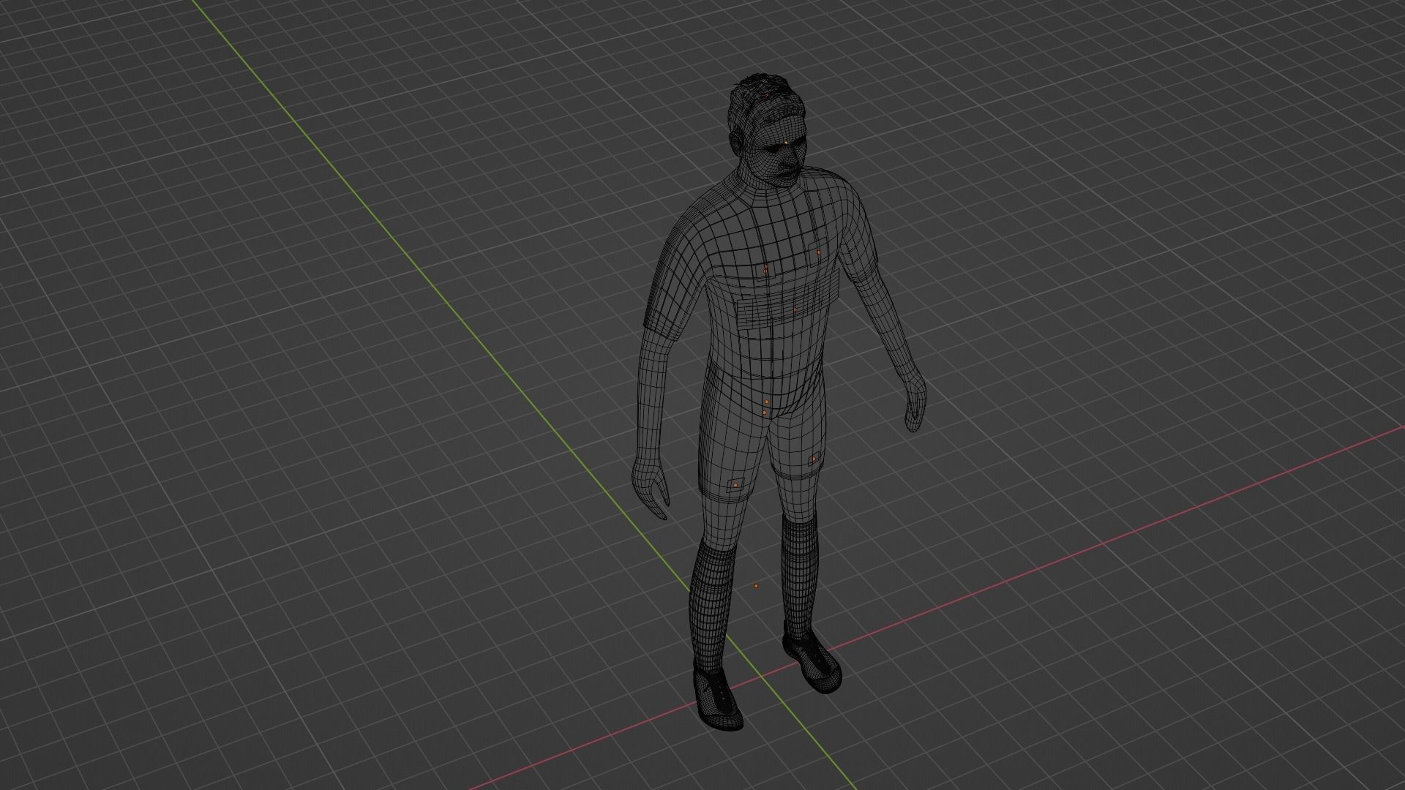The width and height of the screenshot is (1405, 790).
Task: Select the shoe mesh beside the green axis line
Action: (719, 696)
